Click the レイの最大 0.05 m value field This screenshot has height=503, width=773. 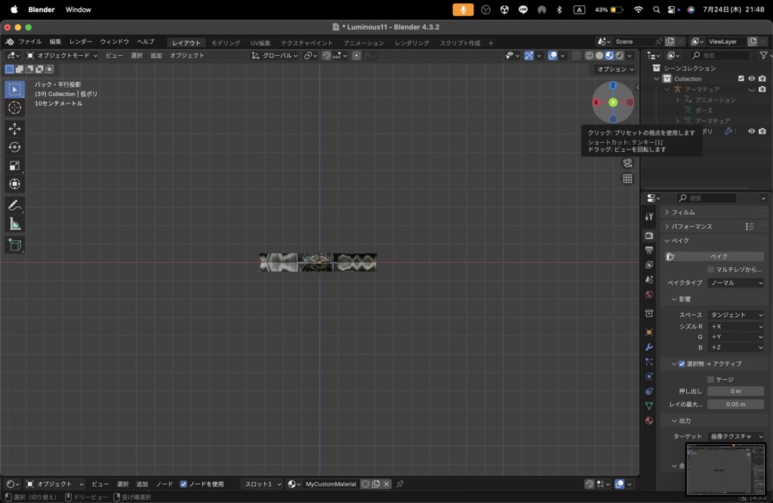tap(735, 404)
